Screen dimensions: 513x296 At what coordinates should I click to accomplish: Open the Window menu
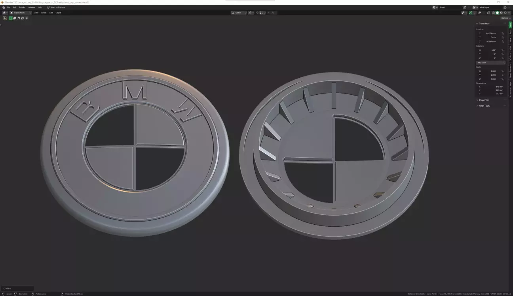tap(32, 7)
